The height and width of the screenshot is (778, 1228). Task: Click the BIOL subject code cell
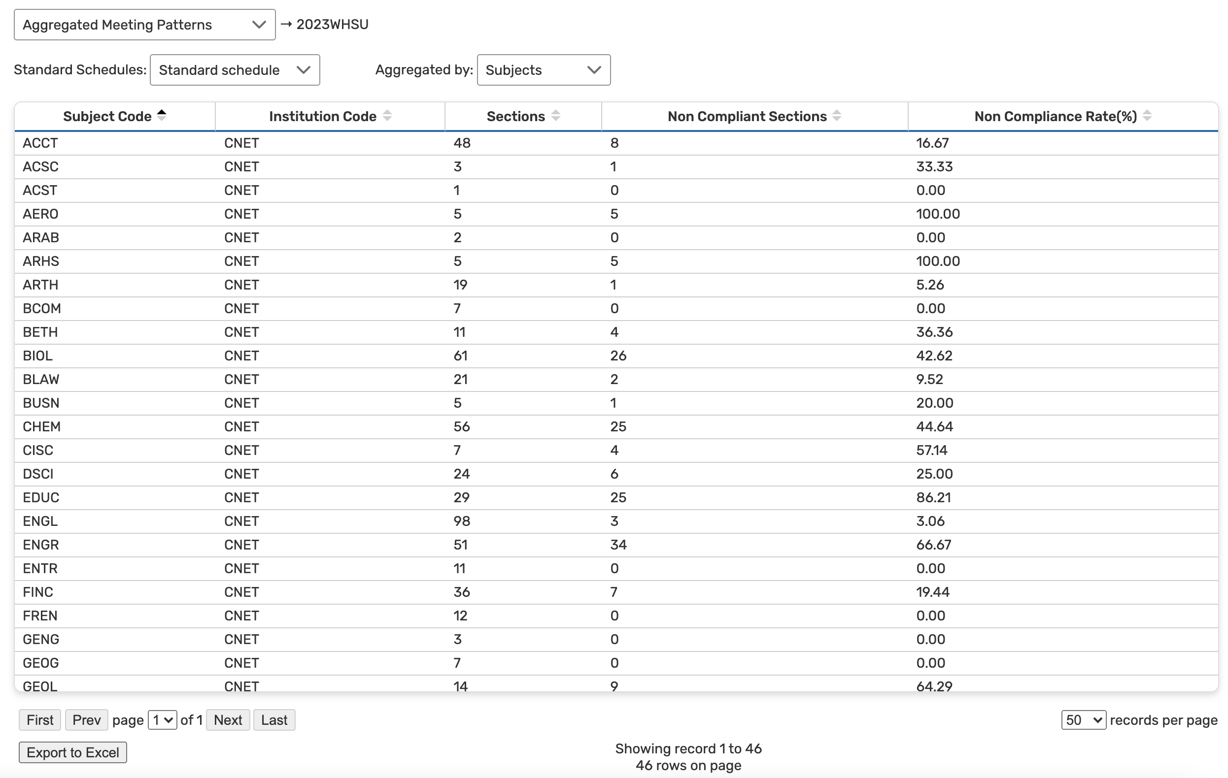[38, 356]
